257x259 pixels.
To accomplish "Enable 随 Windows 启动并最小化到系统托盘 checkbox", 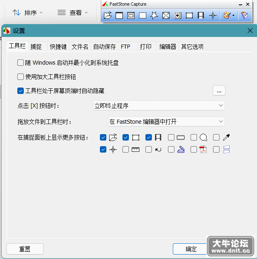I will (21, 63).
